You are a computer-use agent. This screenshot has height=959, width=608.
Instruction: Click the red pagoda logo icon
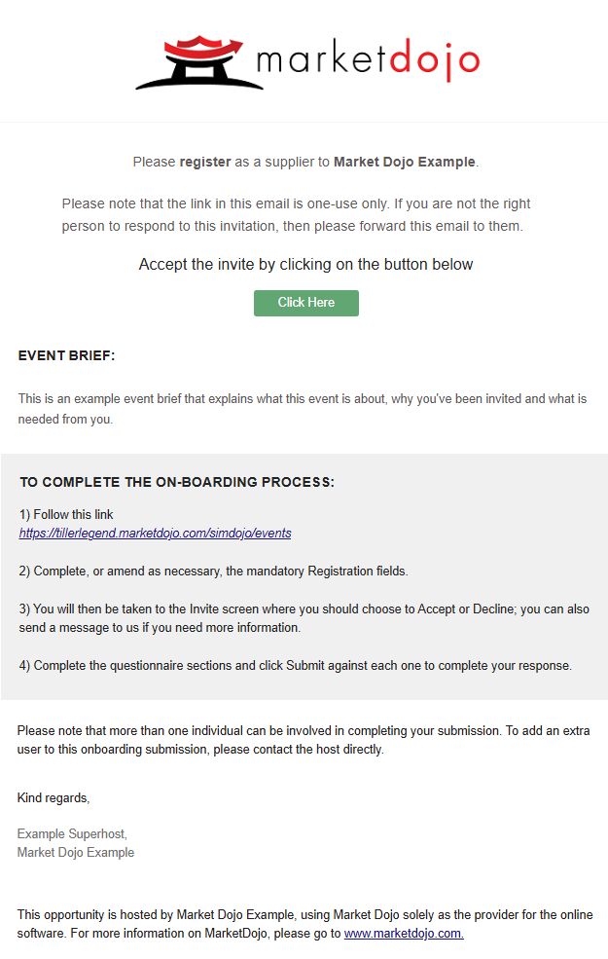pos(199,63)
